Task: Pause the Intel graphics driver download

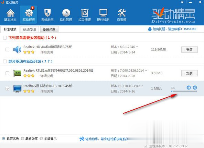Action: click(x=189, y=88)
